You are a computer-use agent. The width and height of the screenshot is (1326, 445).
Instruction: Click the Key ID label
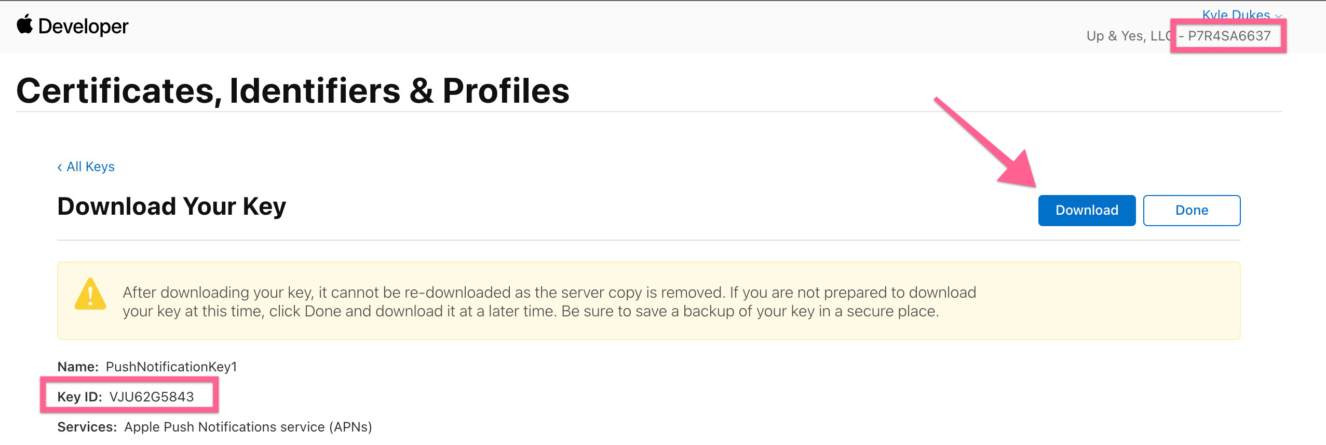coord(79,397)
